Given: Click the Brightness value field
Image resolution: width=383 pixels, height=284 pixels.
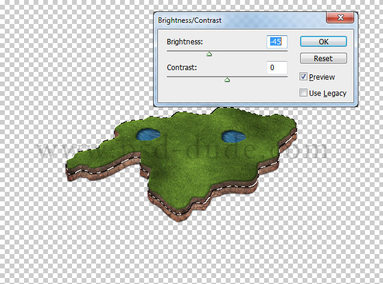Looking at the screenshot, I should pyautogui.click(x=277, y=42).
